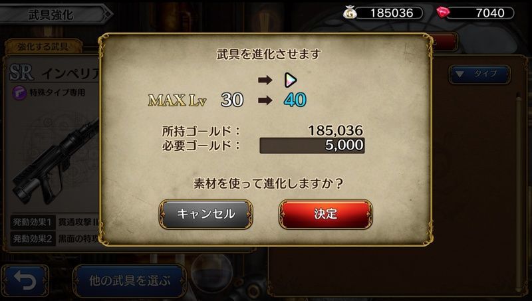Confirm evolution with the red 決定 button
Image resolution: width=532 pixels, height=301 pixels.
pyautogui.click(x=325, y=214)
